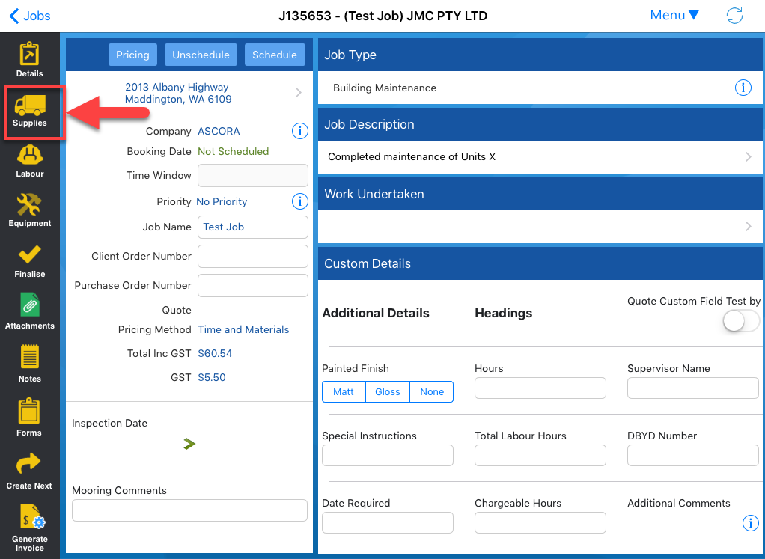The width and height of the screenshot is (765, 559).
Task: Select Gloss painted finish option
Action: [388, 392]
